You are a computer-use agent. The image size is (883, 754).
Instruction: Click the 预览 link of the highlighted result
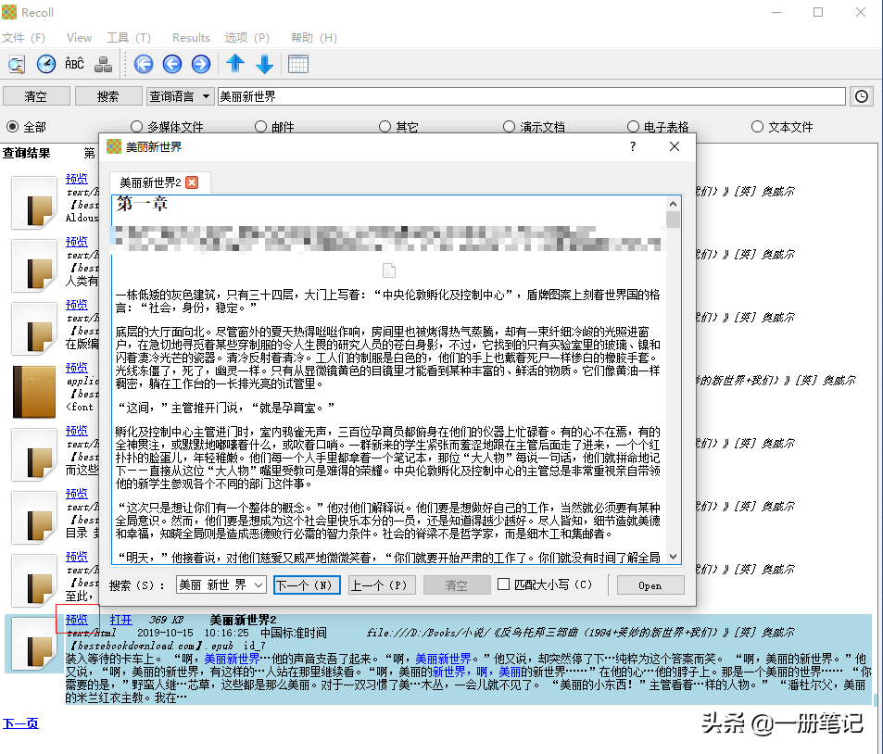tap(77, 620)
